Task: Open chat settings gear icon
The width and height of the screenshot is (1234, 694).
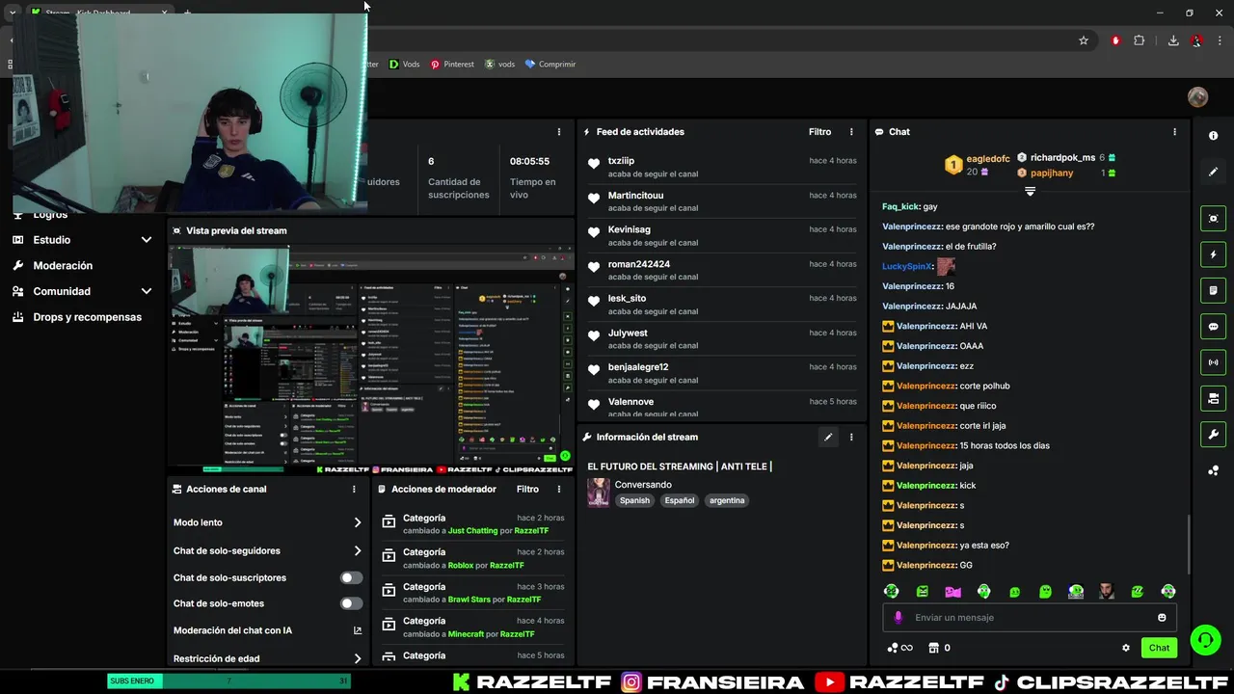Action: click(x=1125, y=648)
